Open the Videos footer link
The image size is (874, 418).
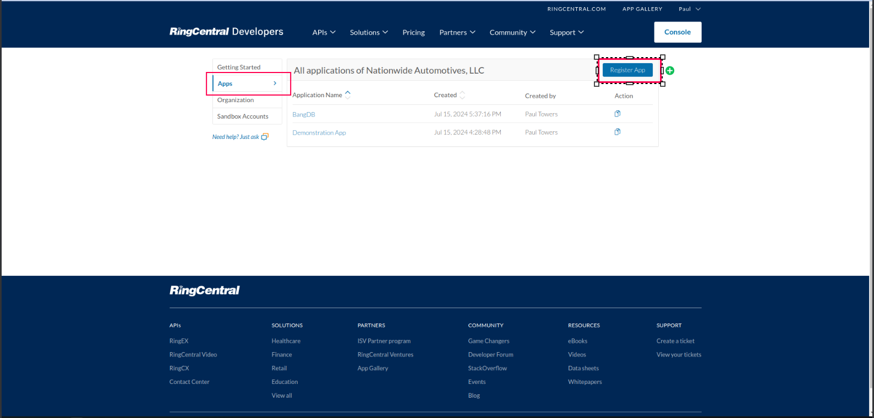pos(577,355)
